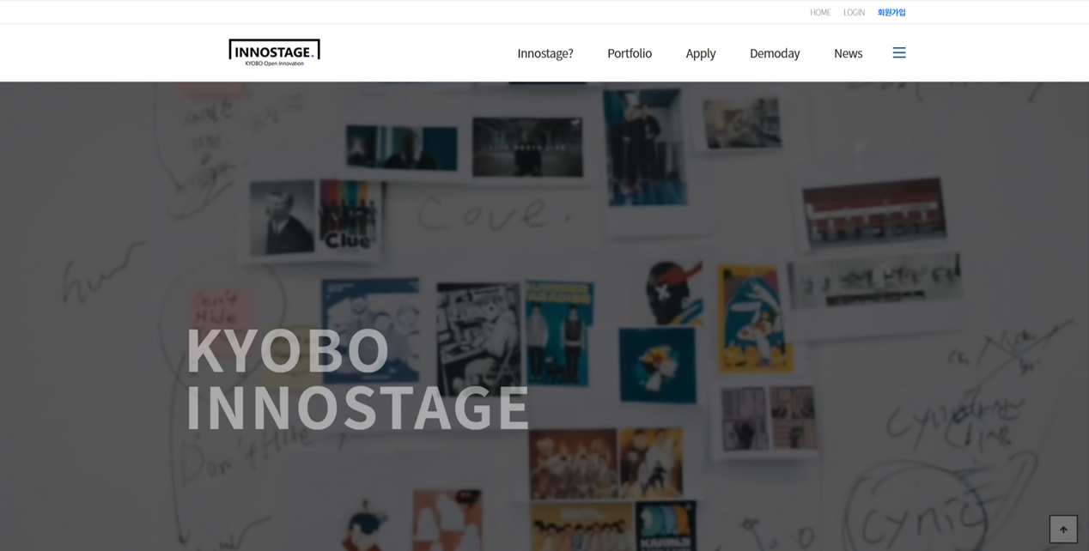Click the HOME link at top
The width and height of the screenshot is (1089, 551).
820,12
